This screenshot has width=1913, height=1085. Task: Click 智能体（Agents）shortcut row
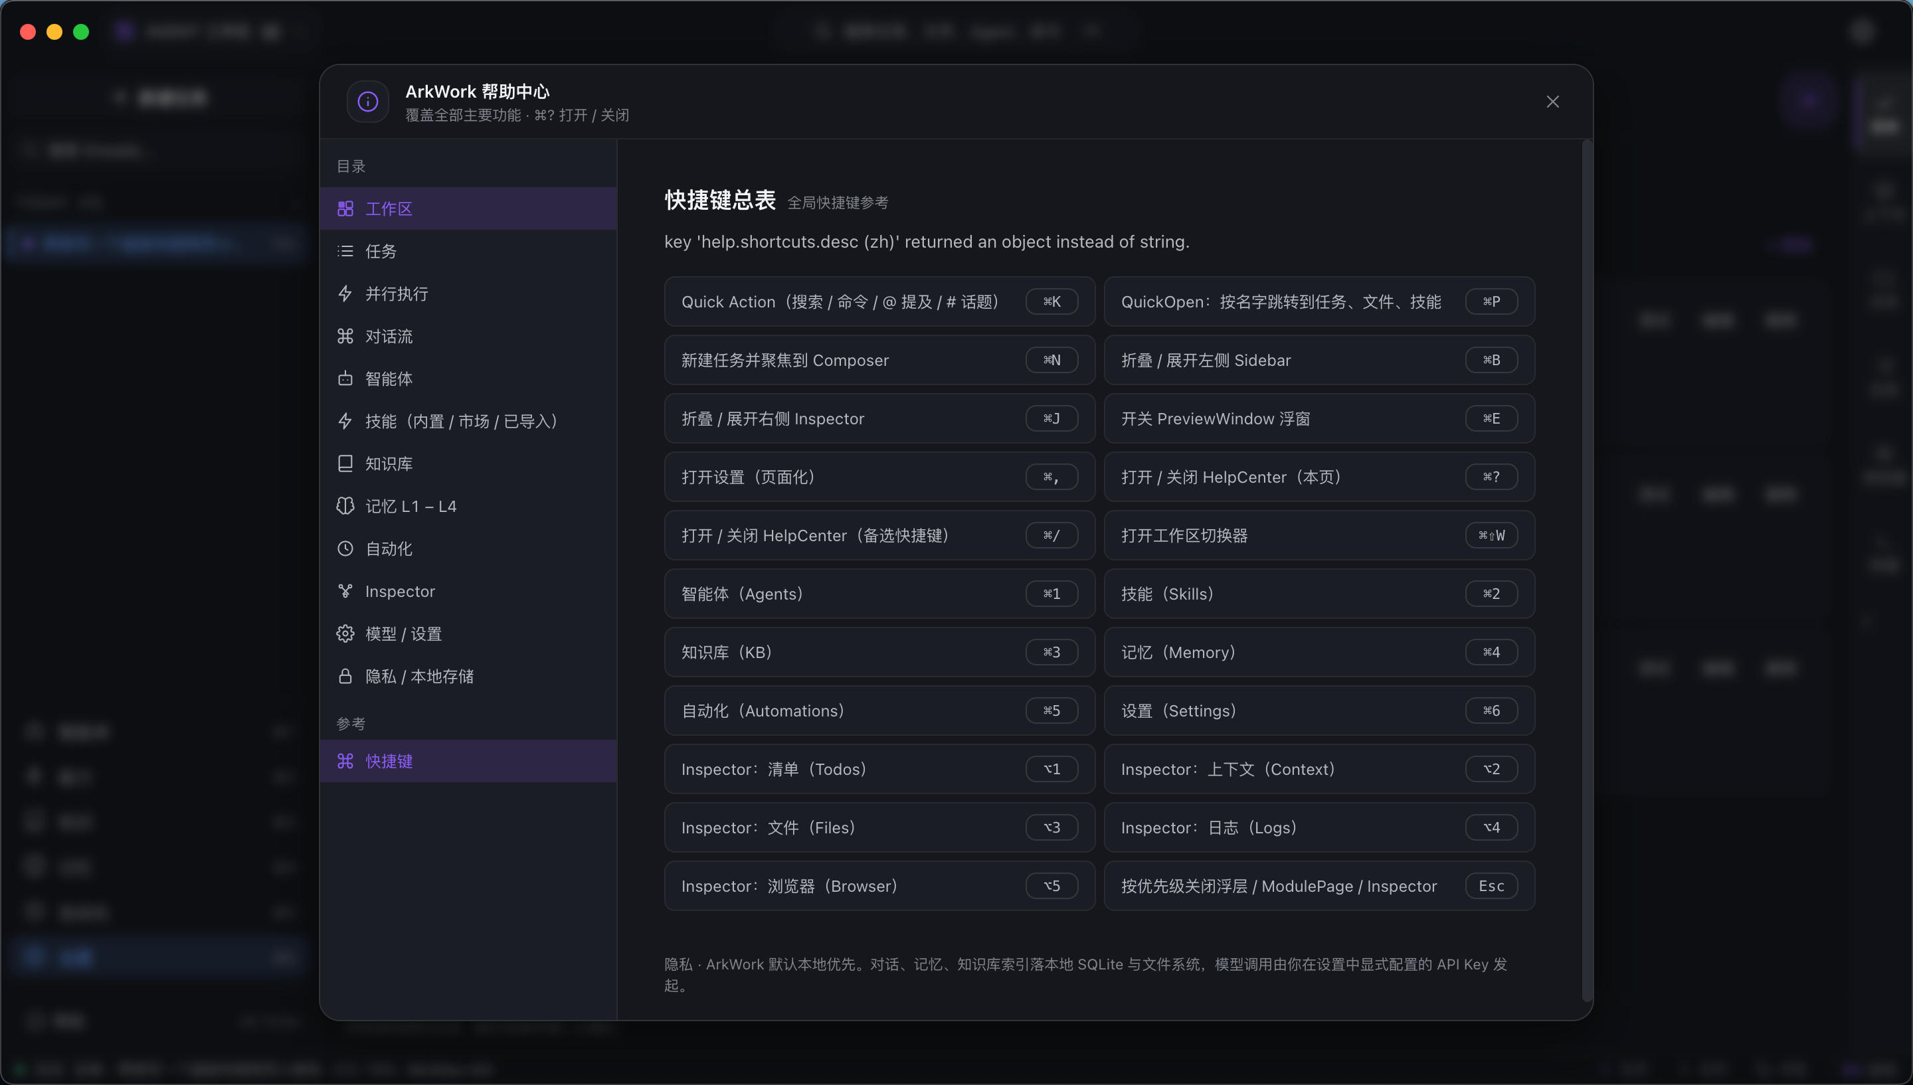(879, 594)
